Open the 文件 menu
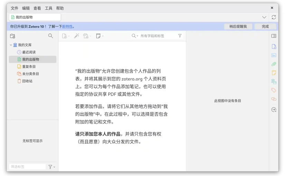Image resolution: width=285 pixels, height=176 pixels. [15, 8]
